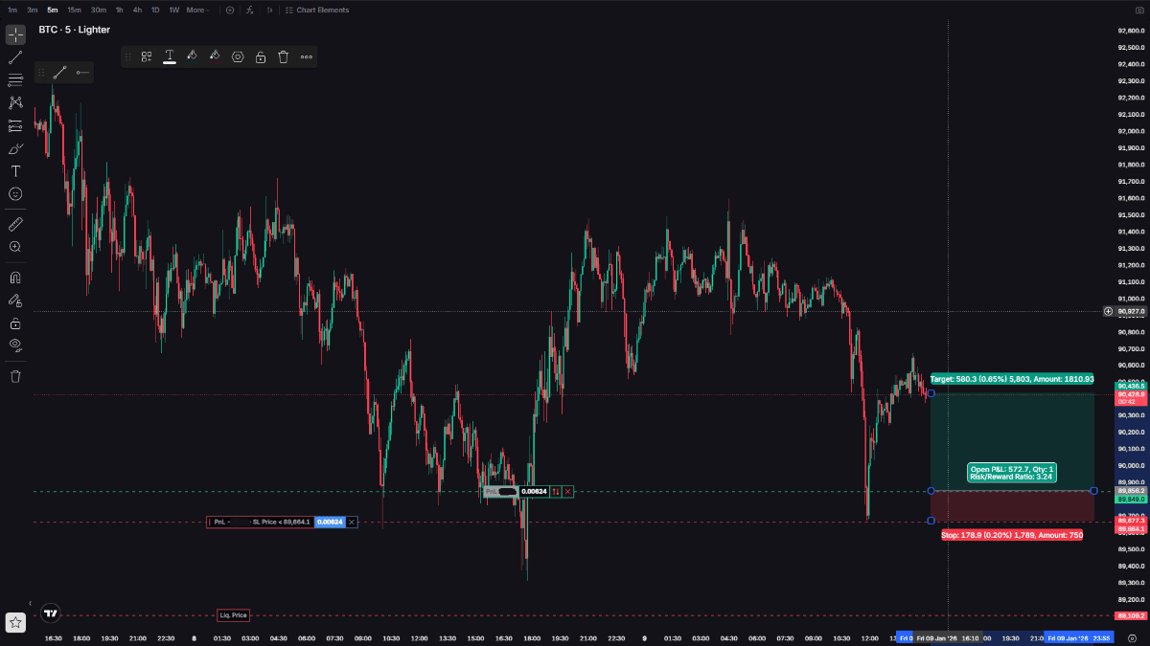Toggle magnet mode in the left toolbar
Viewport: 1150px width, 646px height.
[15, 278]
